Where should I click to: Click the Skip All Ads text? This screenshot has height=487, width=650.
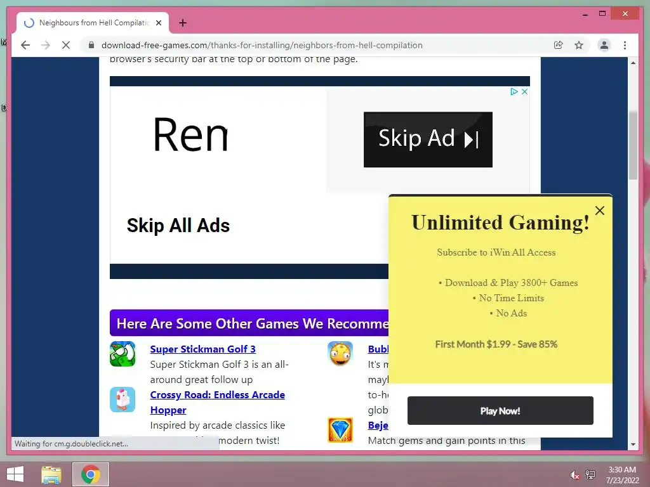point(178,226)
